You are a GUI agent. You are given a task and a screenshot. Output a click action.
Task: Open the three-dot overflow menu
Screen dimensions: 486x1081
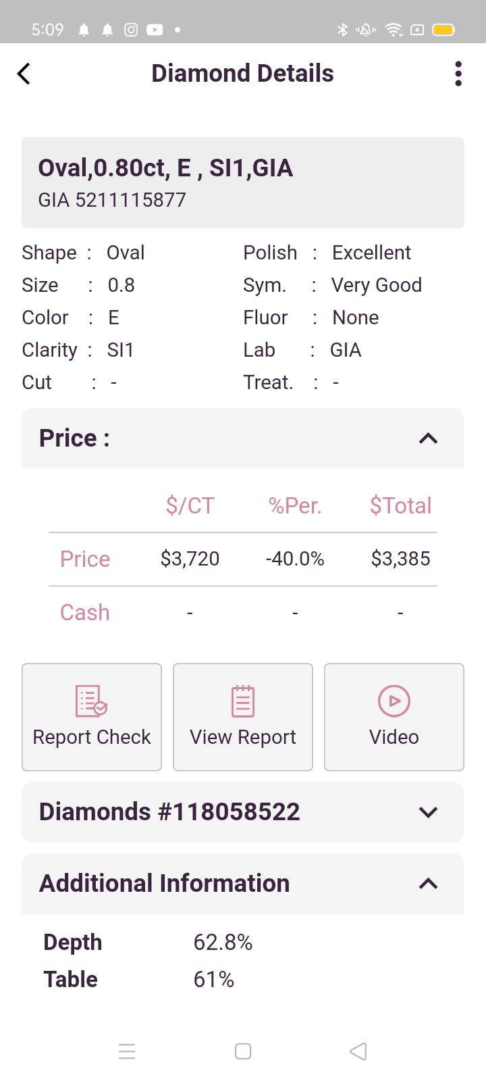pyautogui.click(x=458, y=74)
